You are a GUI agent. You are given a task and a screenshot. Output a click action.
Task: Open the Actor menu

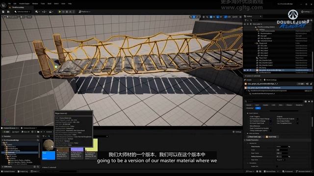pyautogui.click(x=63, y=3)
